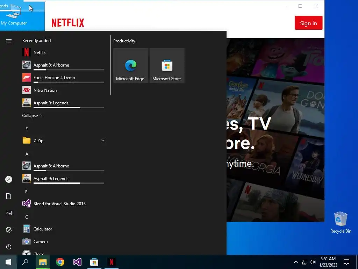The height and width of the screenshot is (269, 358).
Task: Expand the 7-Zip folder chevron
Action: pos(103,141)
